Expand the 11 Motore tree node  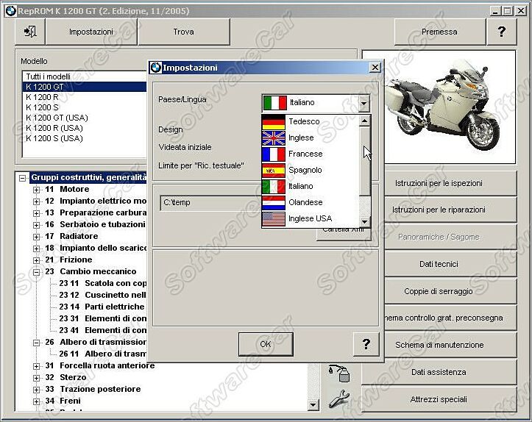(x=37, y=190)
